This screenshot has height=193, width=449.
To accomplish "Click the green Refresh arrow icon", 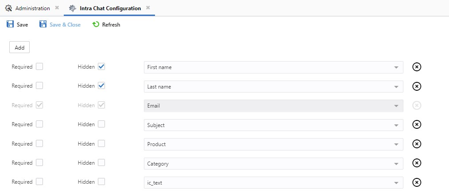I will [96, 24].
